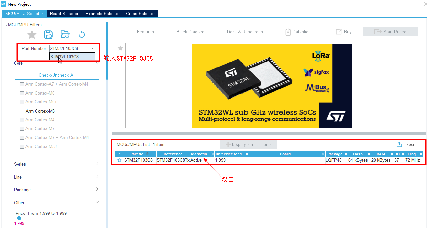Viewport: 431px width, 228px height.
Task: Reset all filters with the circular arrow icon
Action: [x=82, y=34]
